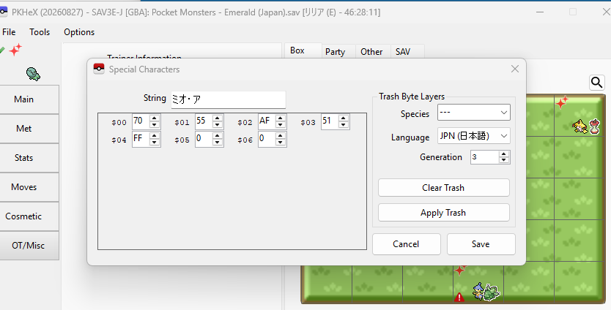Increment byte $00 value
This screenshot has height=310, width=611.
tap(155, 118)
